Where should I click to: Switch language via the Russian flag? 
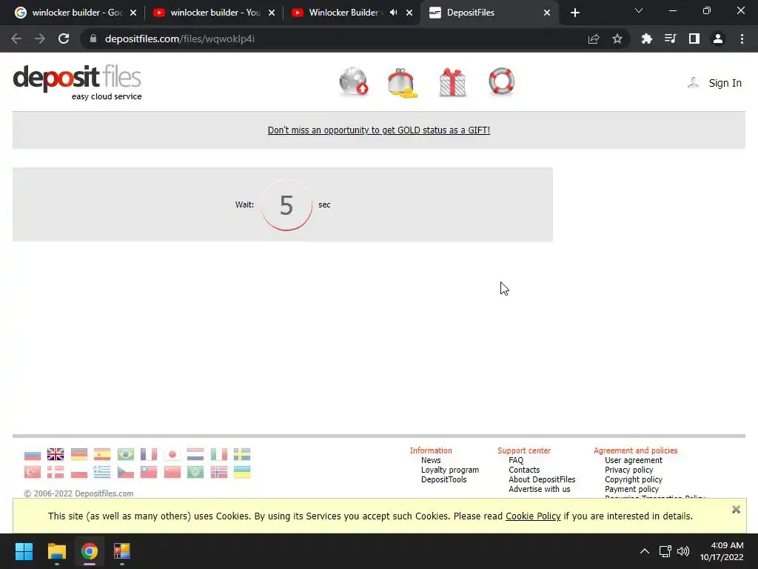coord(33,455)
